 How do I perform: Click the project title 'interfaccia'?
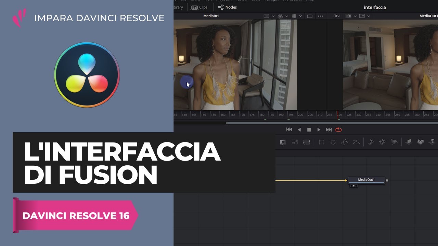coord(375,7)
